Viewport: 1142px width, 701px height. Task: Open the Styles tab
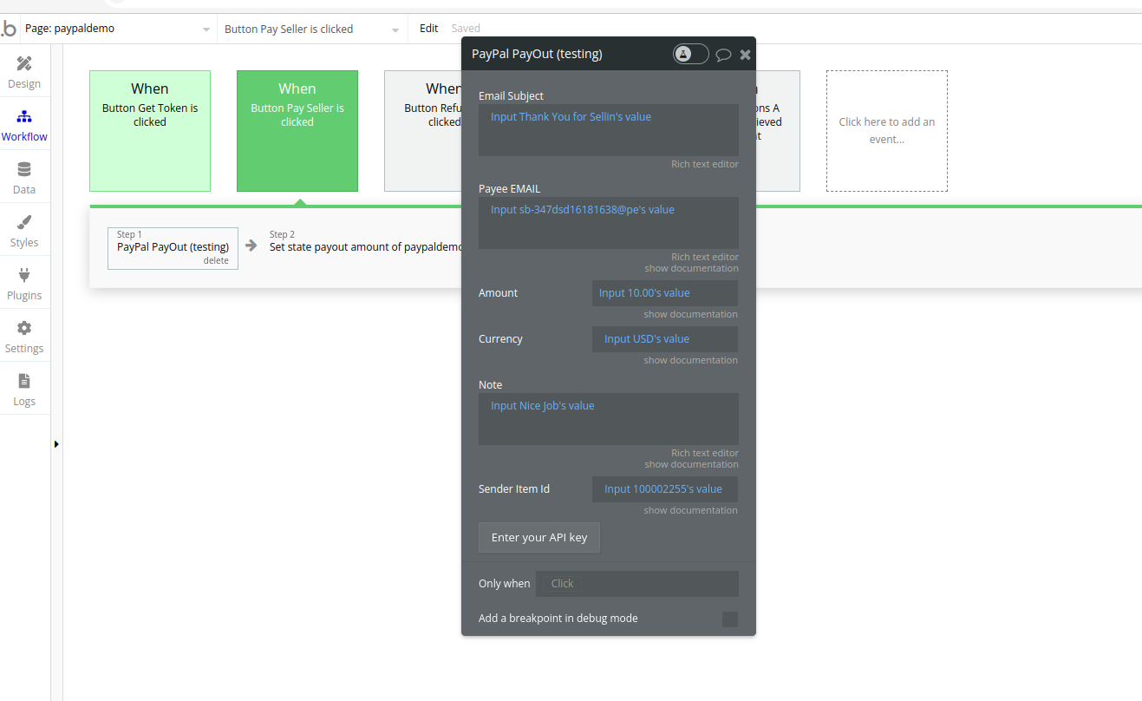(24, 231)
